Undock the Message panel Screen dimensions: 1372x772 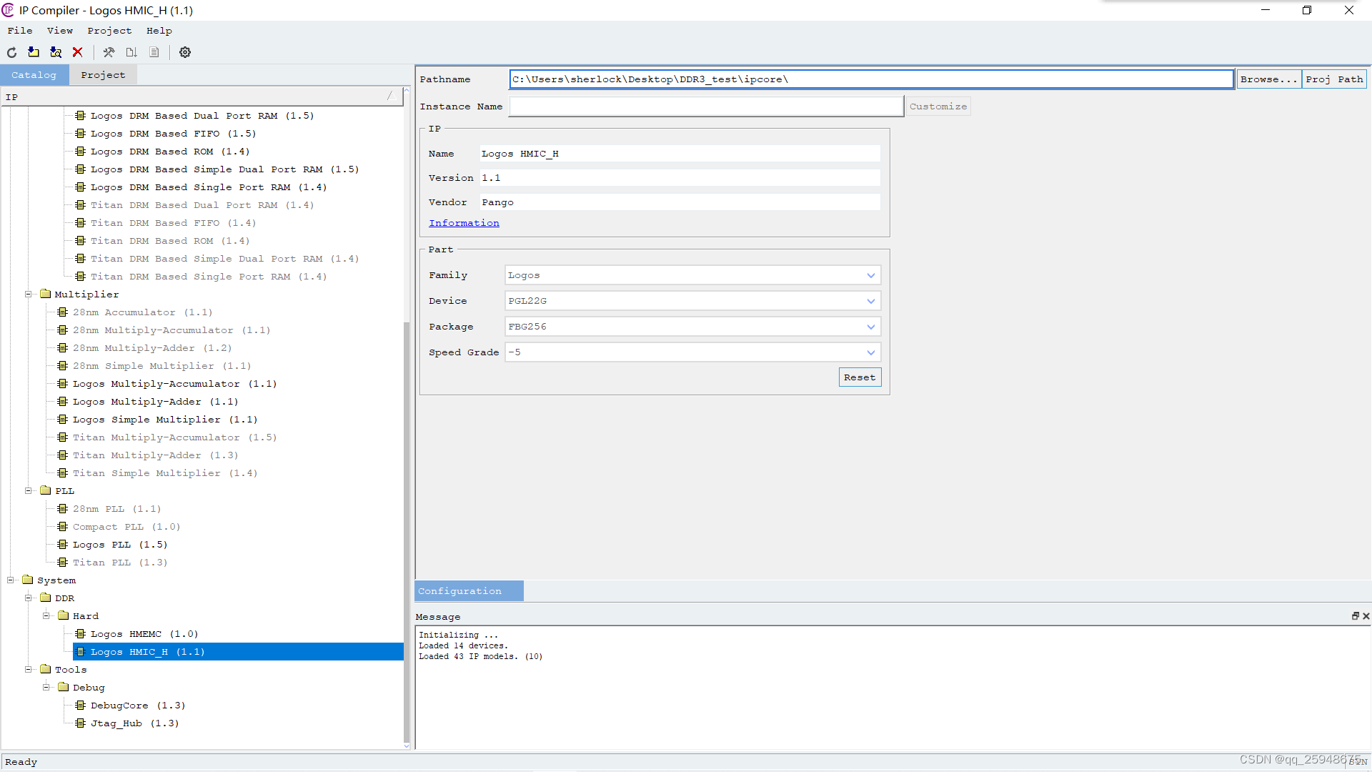[1355, 616]
